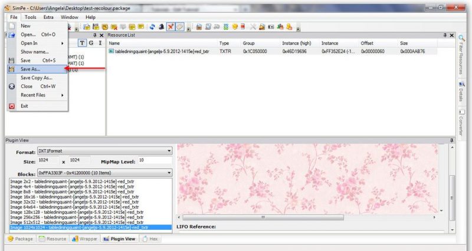Click the green and red people icon
The height and width of the screenshot is (251, 472).
[x=280, y=27]
